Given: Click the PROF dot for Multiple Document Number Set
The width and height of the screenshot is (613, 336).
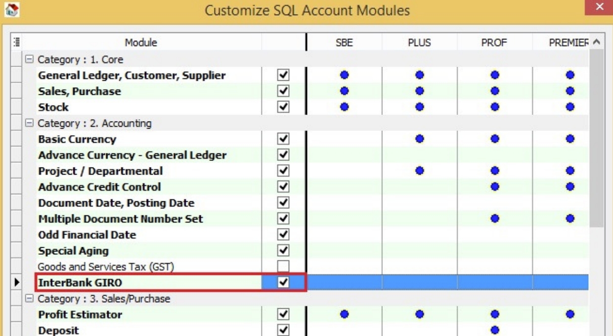Looking at the screenshot, I should (494, 219).
